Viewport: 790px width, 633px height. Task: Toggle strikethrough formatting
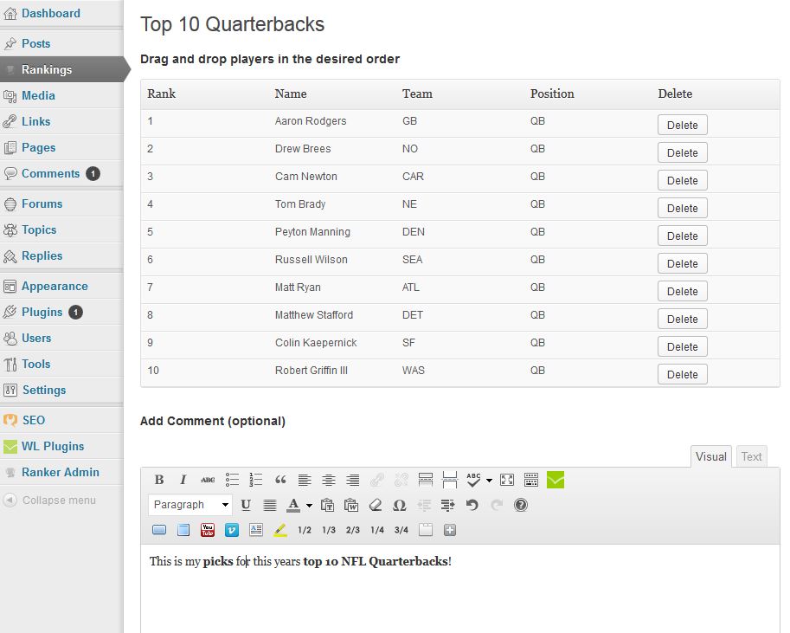click(x=208, y=480)
